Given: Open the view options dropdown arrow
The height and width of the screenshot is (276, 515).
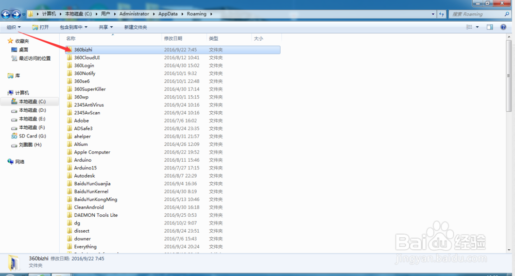Looking at the screenshot, I should click(x=477, y=27).
